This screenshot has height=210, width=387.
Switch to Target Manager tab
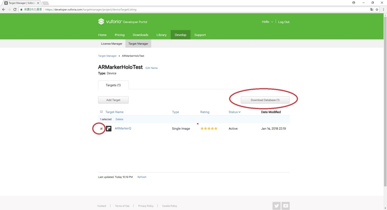point(138,44)
